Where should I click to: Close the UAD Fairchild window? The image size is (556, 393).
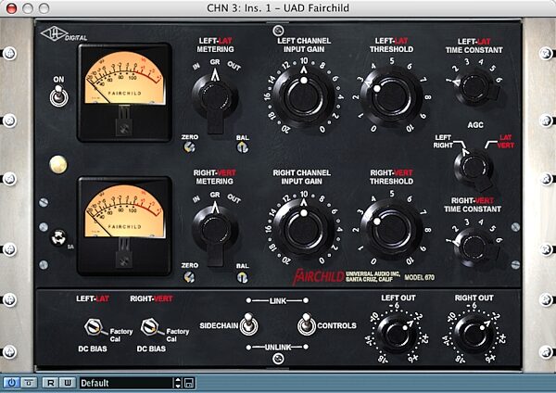coord(11,8)
